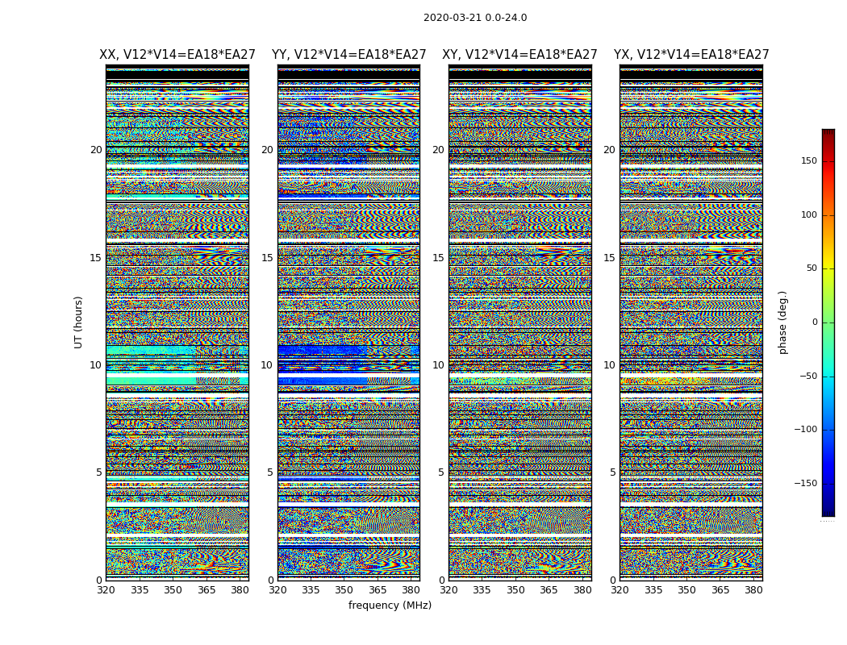Click the XX, V12*V14=EA18*EA27 panel title
The width and height of the screenshot is (847, 645).
pyautogui.click(x=177, y=55)
